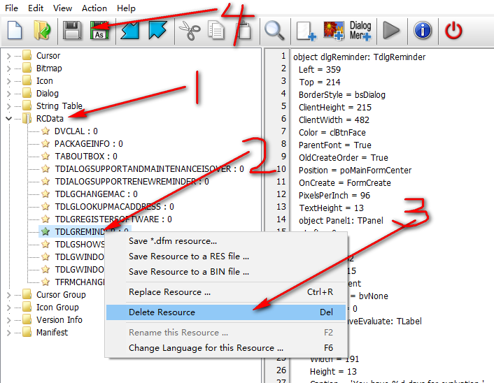Click the star icon beside TFRMCHANGE
This screenshot has width=494, height=383.
45,282
